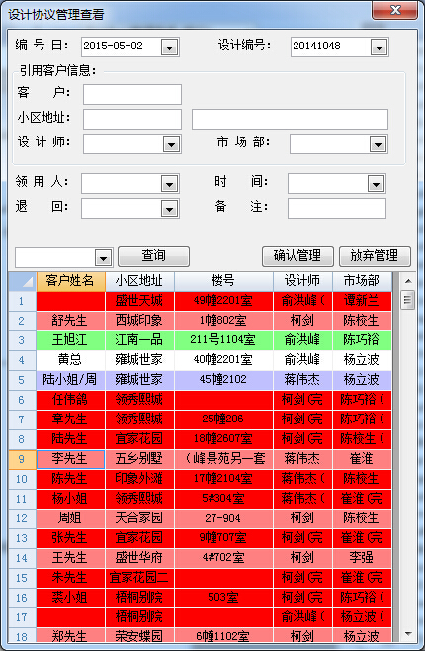
Task: Click the cell 45幢2102
Action: [223, 380]
